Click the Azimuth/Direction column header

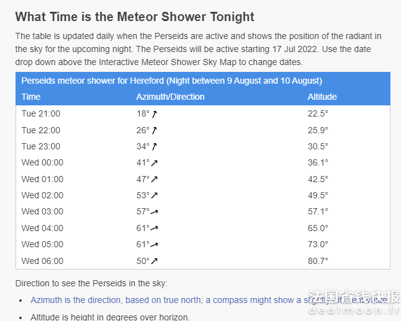170,97
